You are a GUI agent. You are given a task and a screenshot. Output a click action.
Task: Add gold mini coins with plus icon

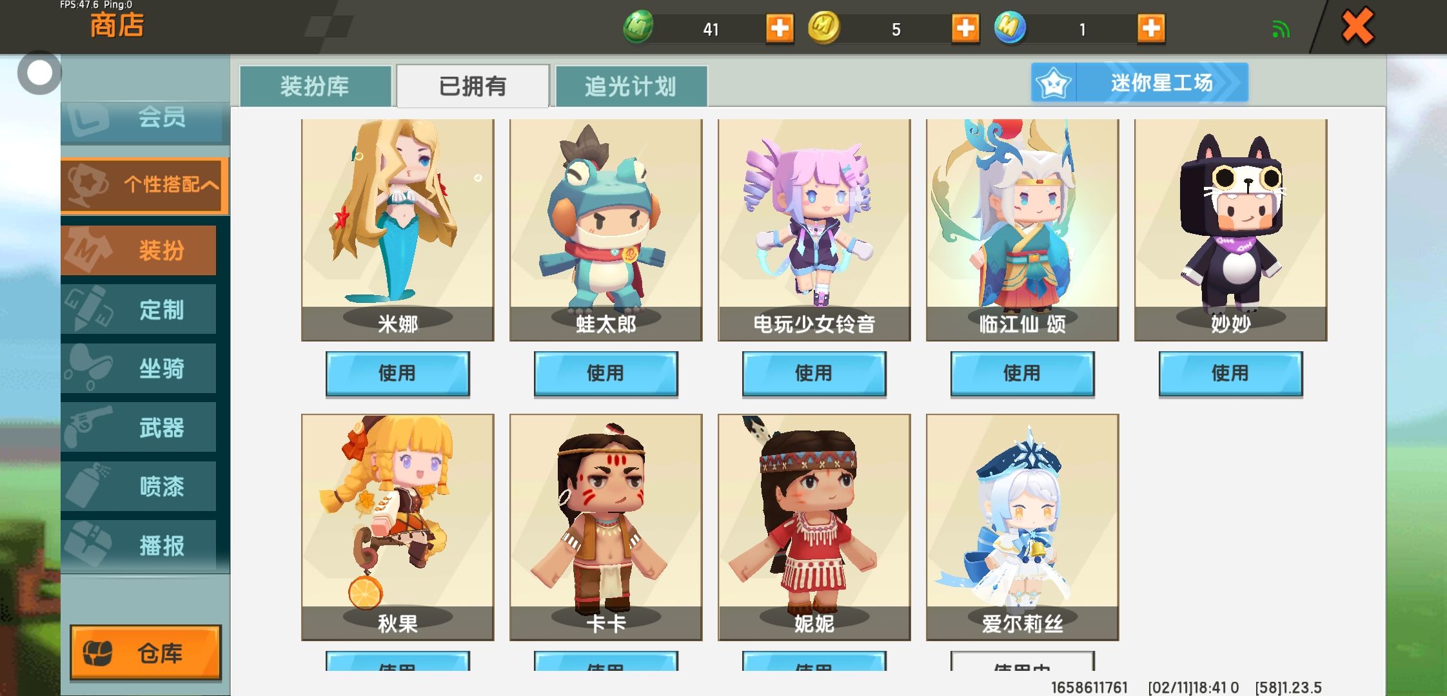pyautogui.click(x=965, y=28)
